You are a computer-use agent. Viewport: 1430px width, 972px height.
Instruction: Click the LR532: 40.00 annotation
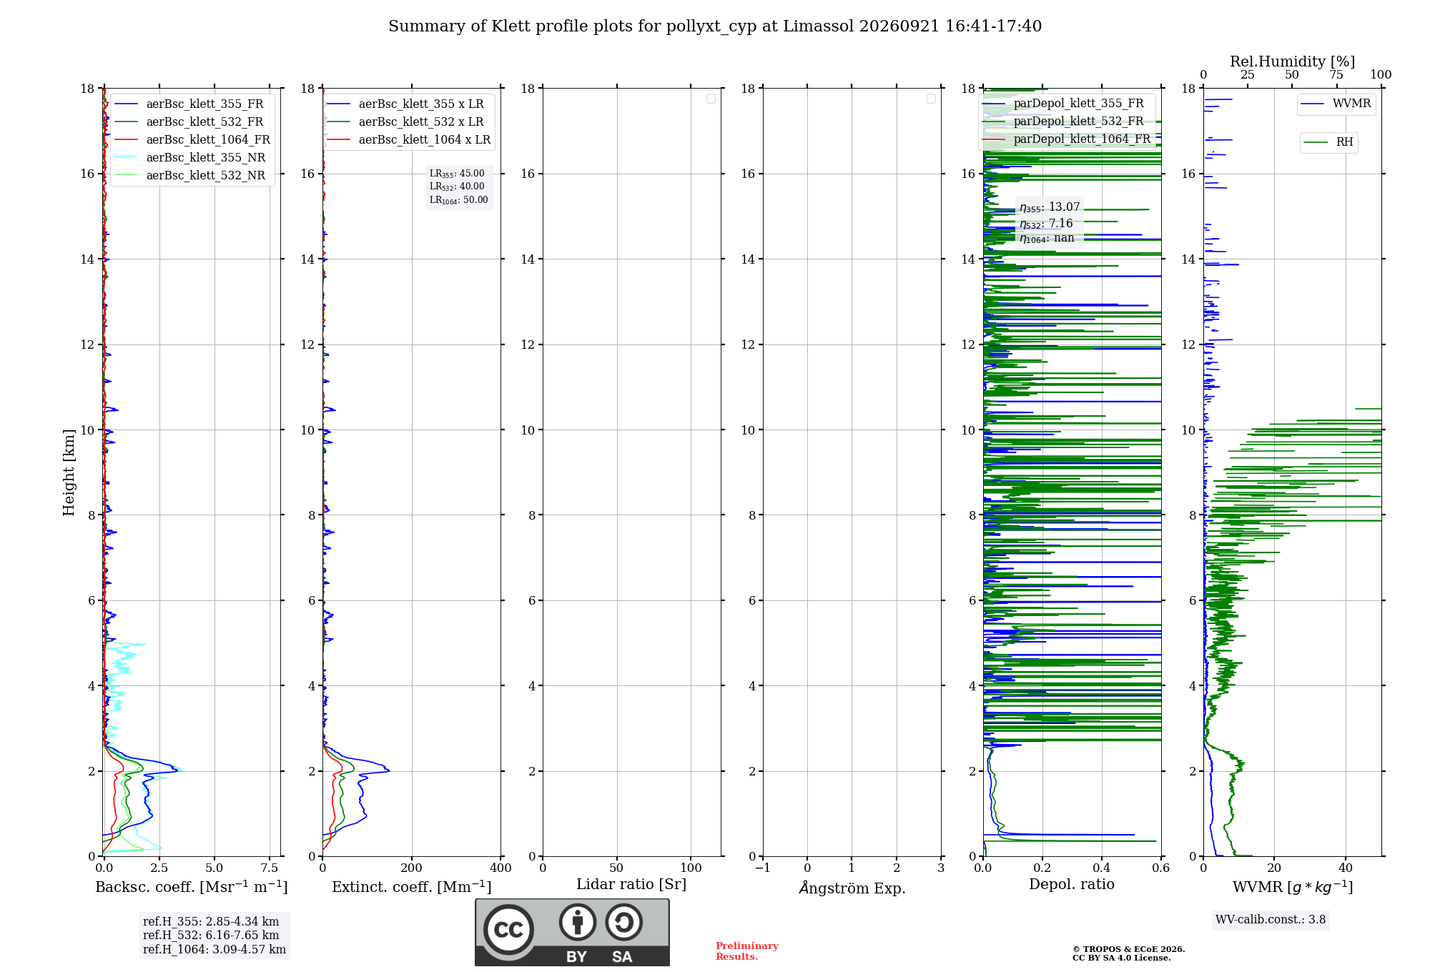click(457, 187)
